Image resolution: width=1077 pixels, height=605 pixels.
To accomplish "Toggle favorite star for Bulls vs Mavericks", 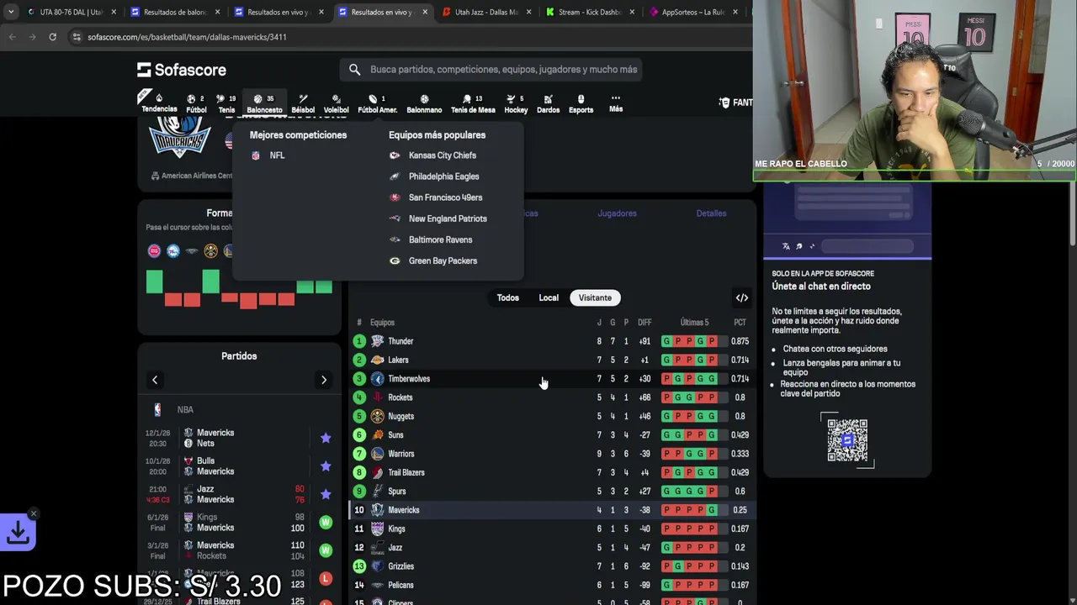I will click(x=326, y=466).
